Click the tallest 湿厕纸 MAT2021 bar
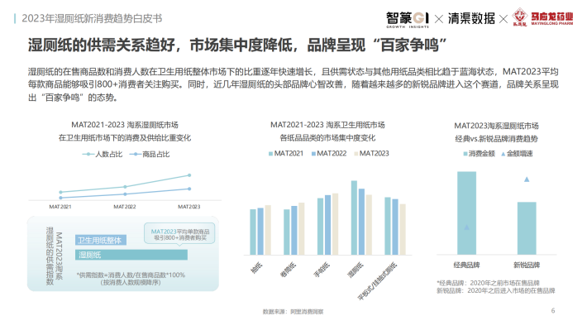The height and width of the screenshot is (330, 587). coord(354,218)
